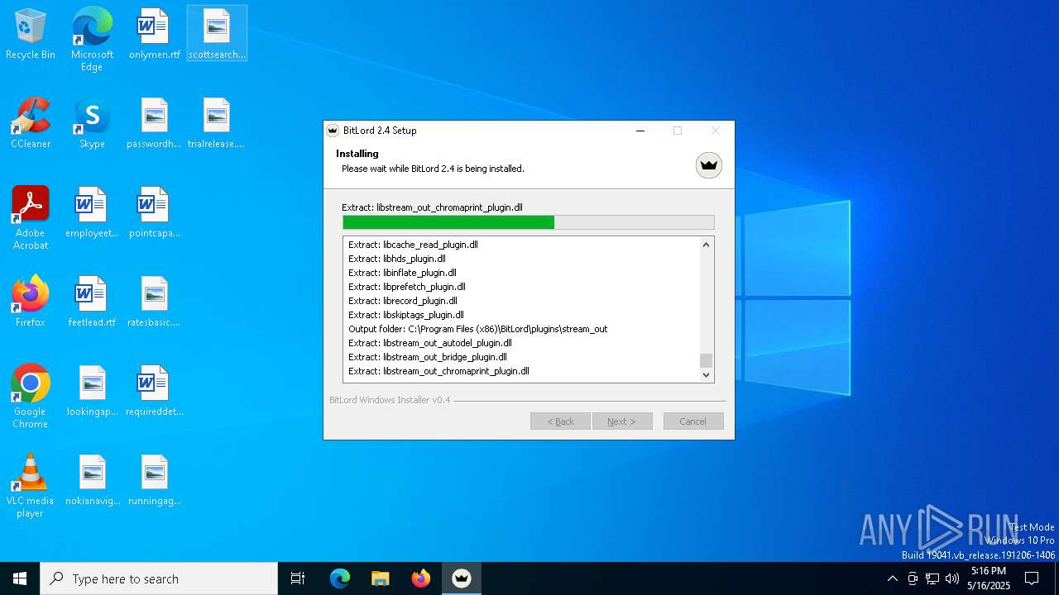Click 'BitLord Windows Installer v0.4' text

pos(390,400)
